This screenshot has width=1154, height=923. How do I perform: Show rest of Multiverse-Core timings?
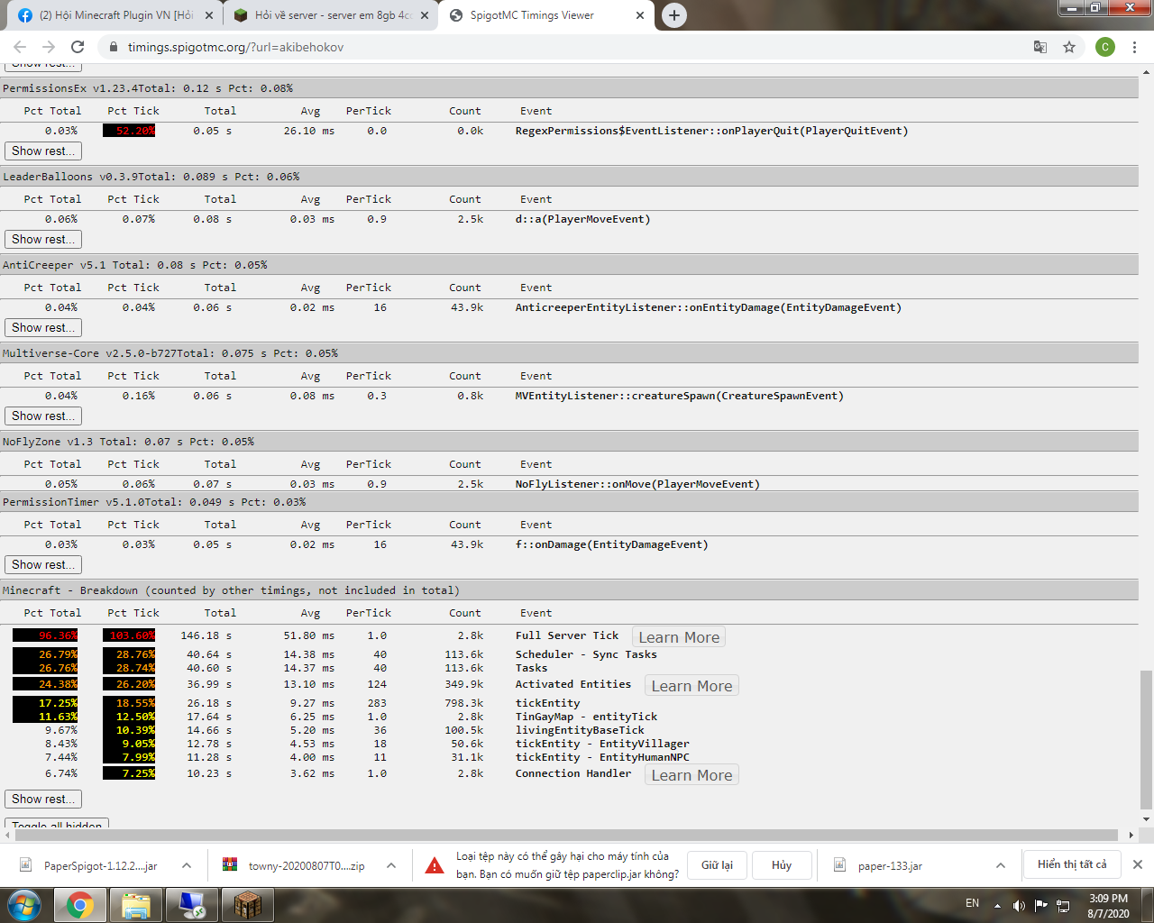click(x=43, y=416)
